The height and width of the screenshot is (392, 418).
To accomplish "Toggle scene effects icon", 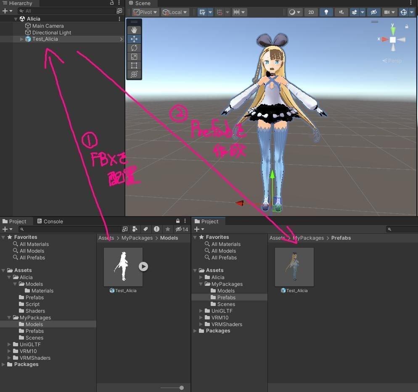I will coord(354,12).
